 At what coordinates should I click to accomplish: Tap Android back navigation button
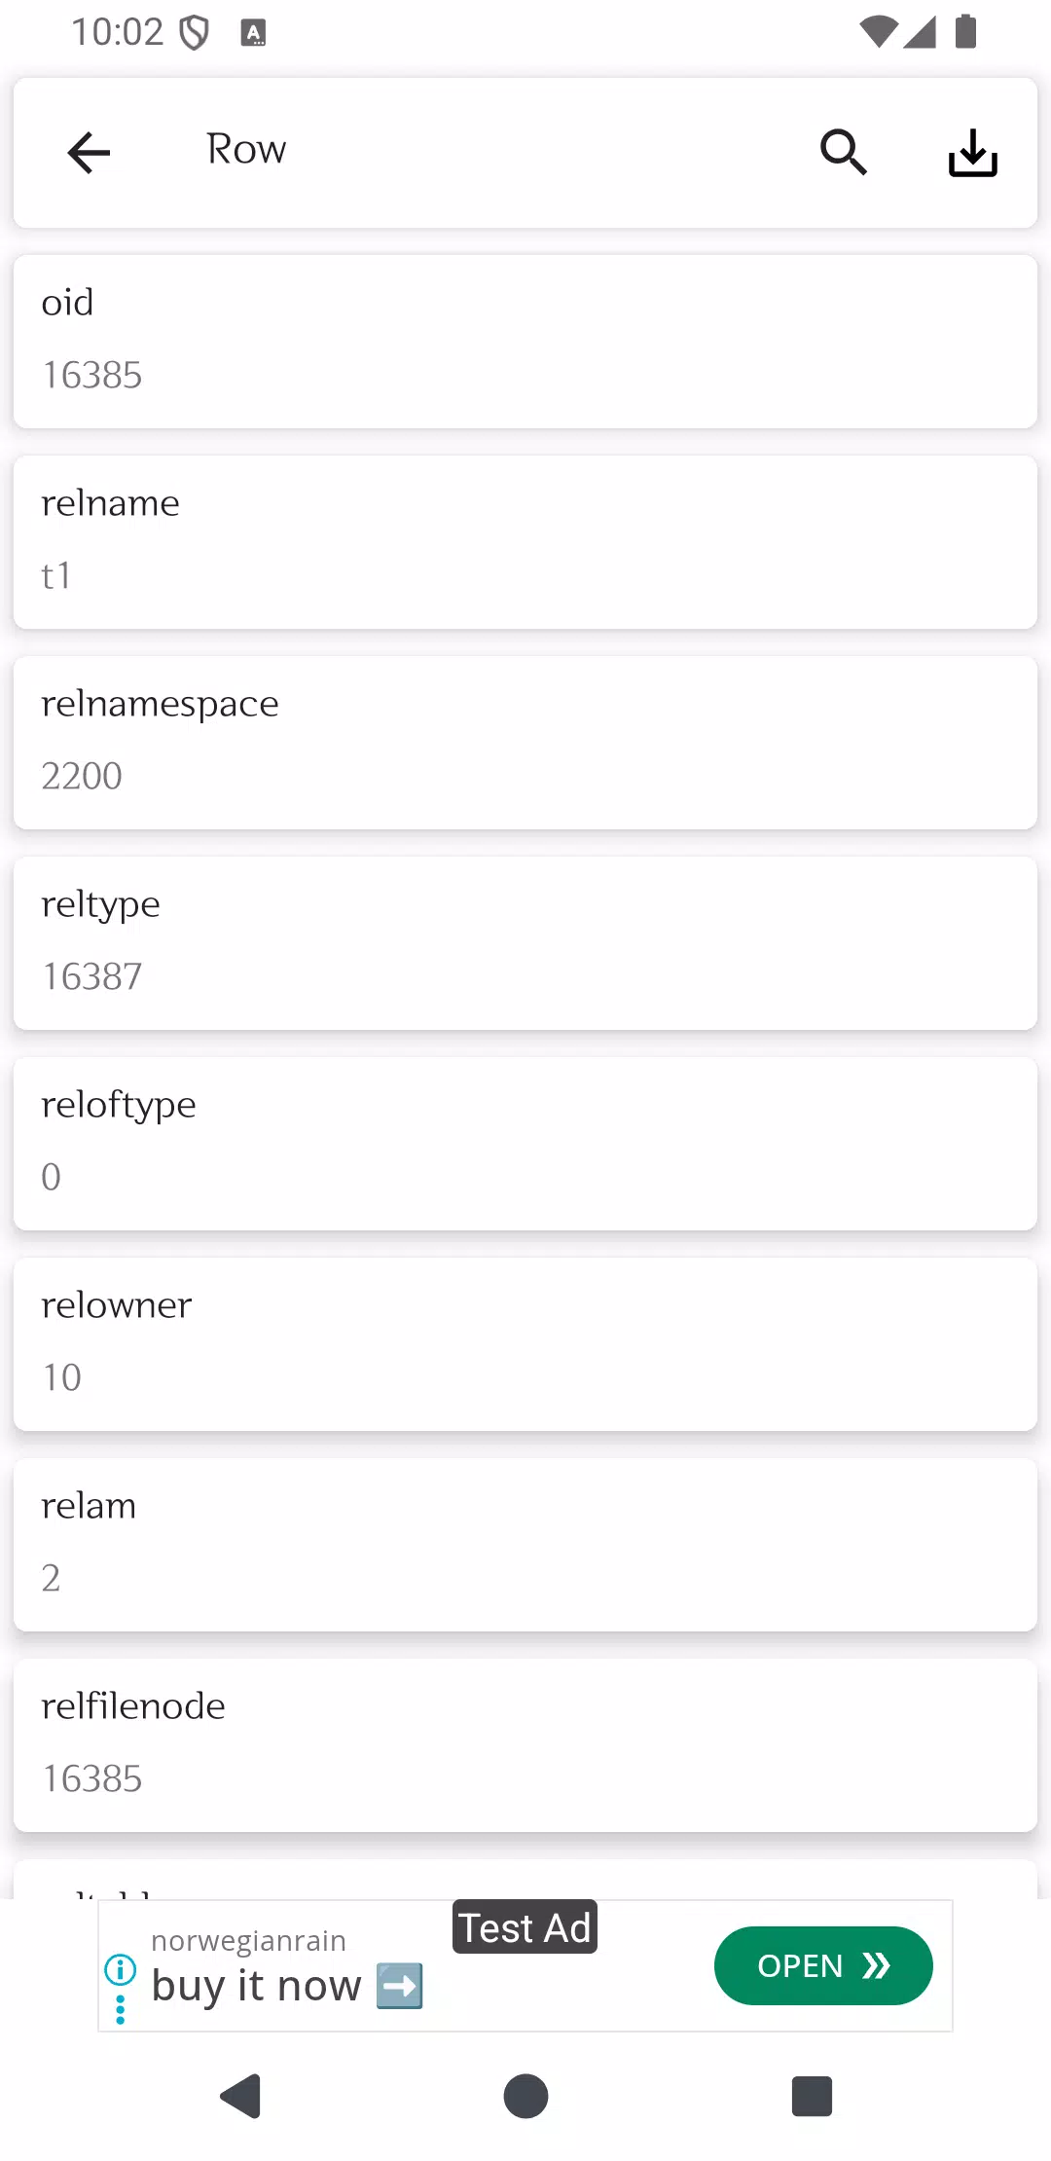[x=240, y=2096]
